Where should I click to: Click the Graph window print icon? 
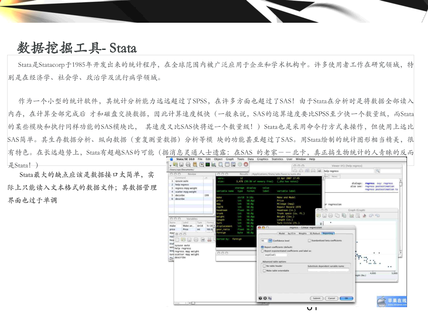coord(330,216)
